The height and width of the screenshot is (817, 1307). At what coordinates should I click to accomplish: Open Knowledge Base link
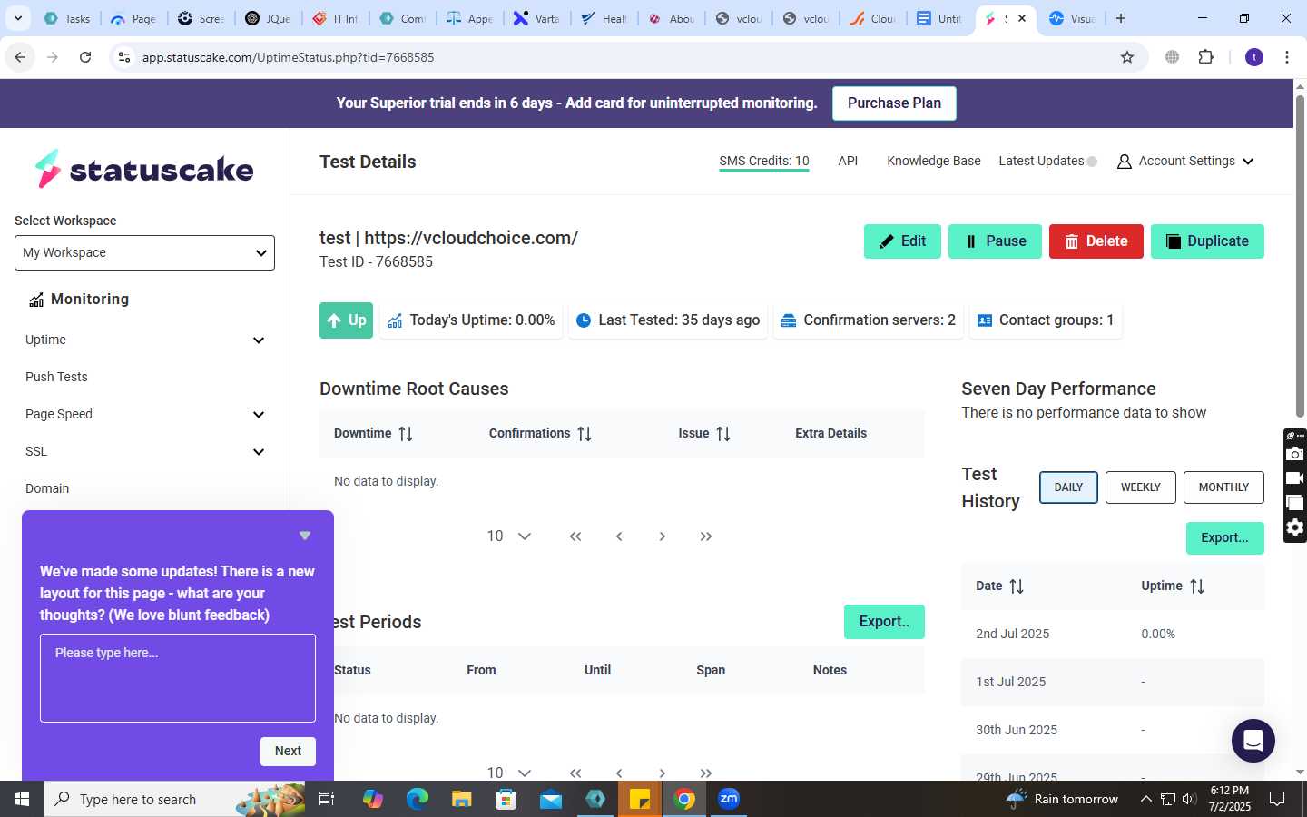[933, 161]
